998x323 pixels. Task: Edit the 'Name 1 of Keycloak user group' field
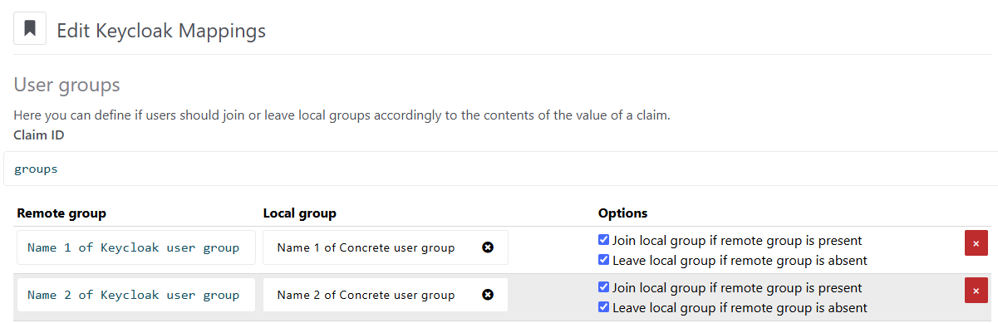[135, 247]
